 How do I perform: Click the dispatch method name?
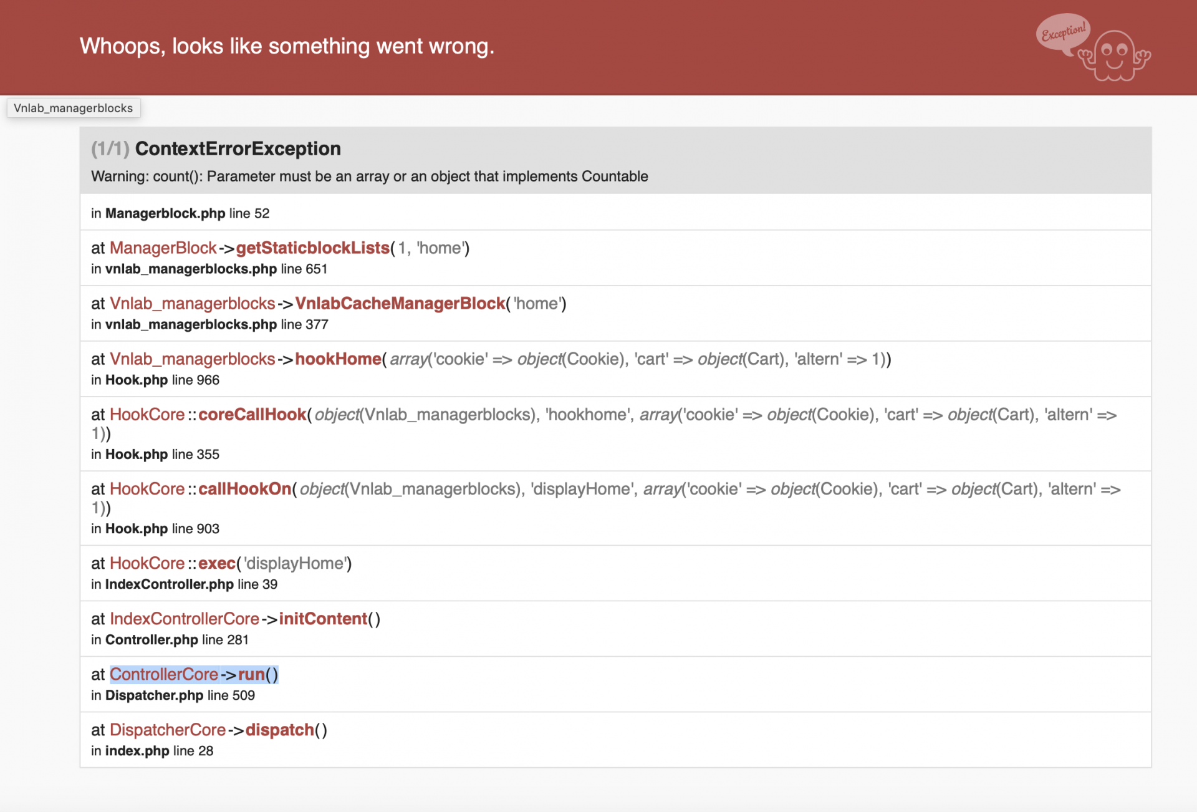point(279,730)
